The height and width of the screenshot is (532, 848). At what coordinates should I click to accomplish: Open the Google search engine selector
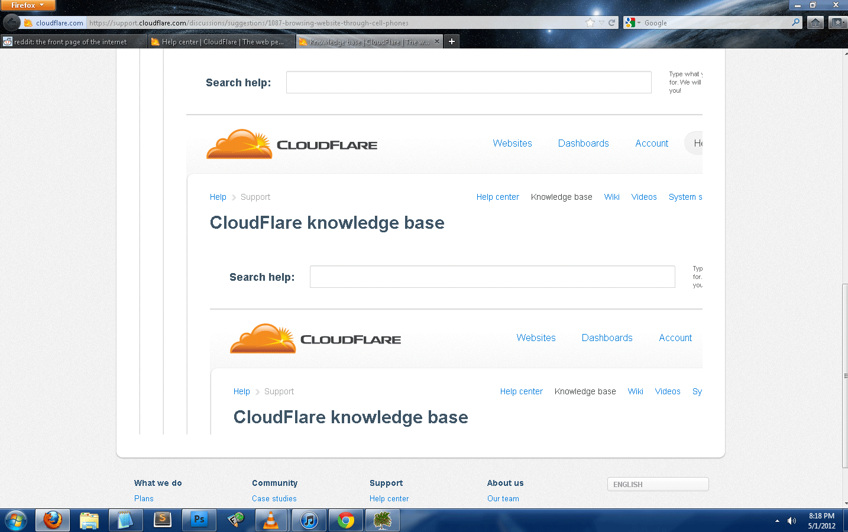click(632, 22)
